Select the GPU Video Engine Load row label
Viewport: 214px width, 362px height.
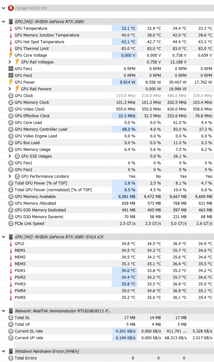[x=36, y=136]
